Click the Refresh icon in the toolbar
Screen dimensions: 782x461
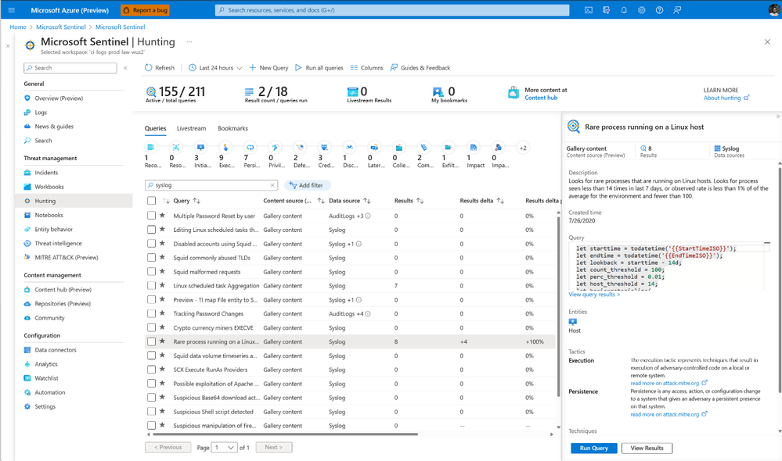coord(149,68)
